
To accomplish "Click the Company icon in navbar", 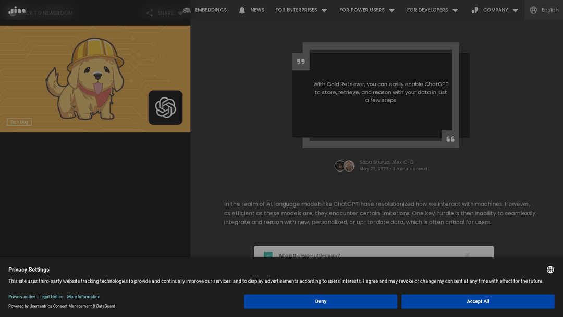I will 475,10.
